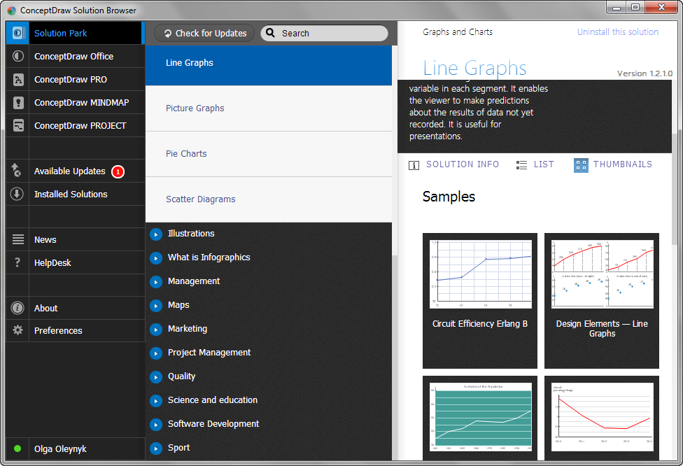Open the red annual percentage line chart sample
Screen dimensions: 683x466
[x=602, y=418]
